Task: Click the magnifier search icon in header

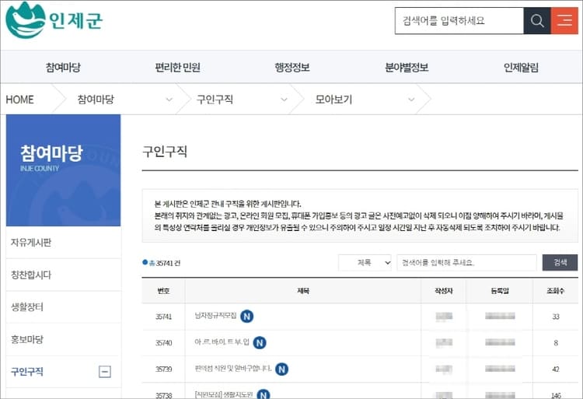Action: pyautogui.click(x=537, y=21)
